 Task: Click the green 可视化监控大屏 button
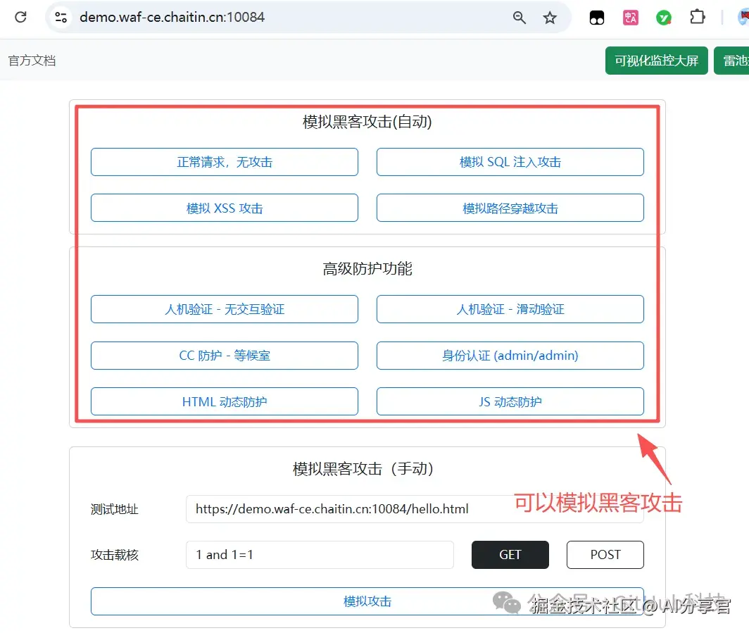point(656,61)
